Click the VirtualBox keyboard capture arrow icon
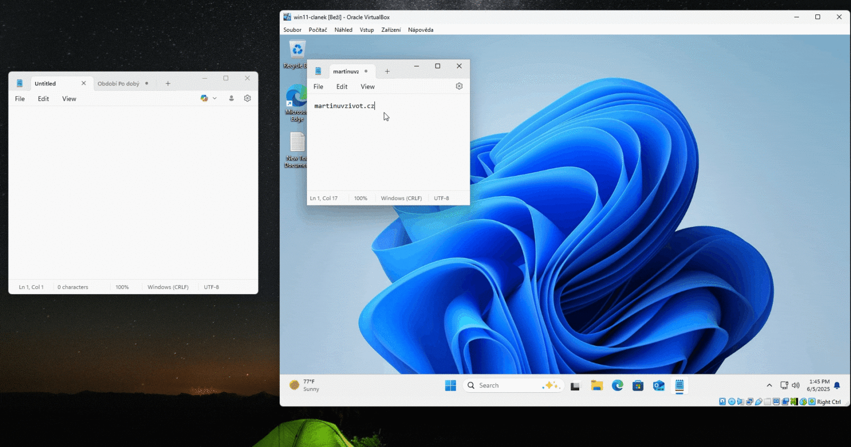Screen dimensions: 851x447 812,402
